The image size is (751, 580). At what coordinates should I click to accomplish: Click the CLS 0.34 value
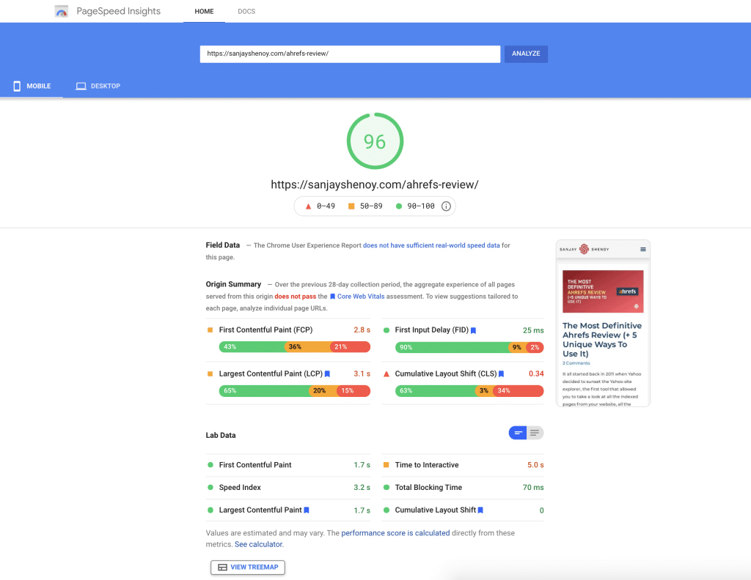click(536, 374)
